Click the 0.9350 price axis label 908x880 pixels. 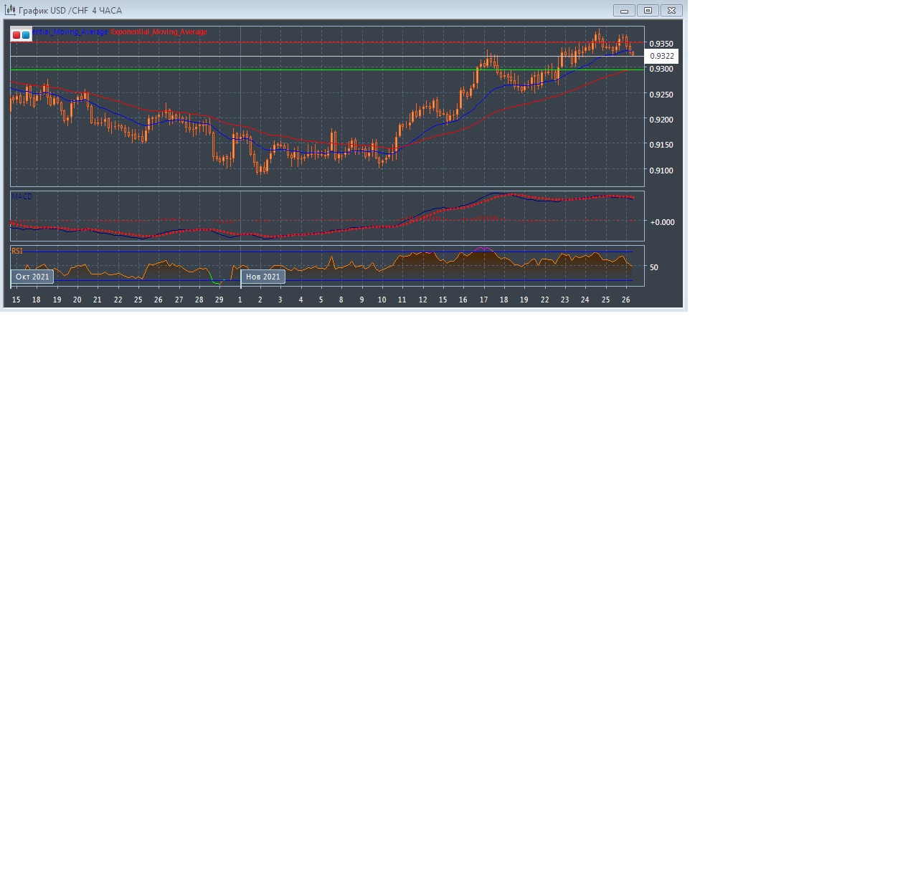point(661,44)
